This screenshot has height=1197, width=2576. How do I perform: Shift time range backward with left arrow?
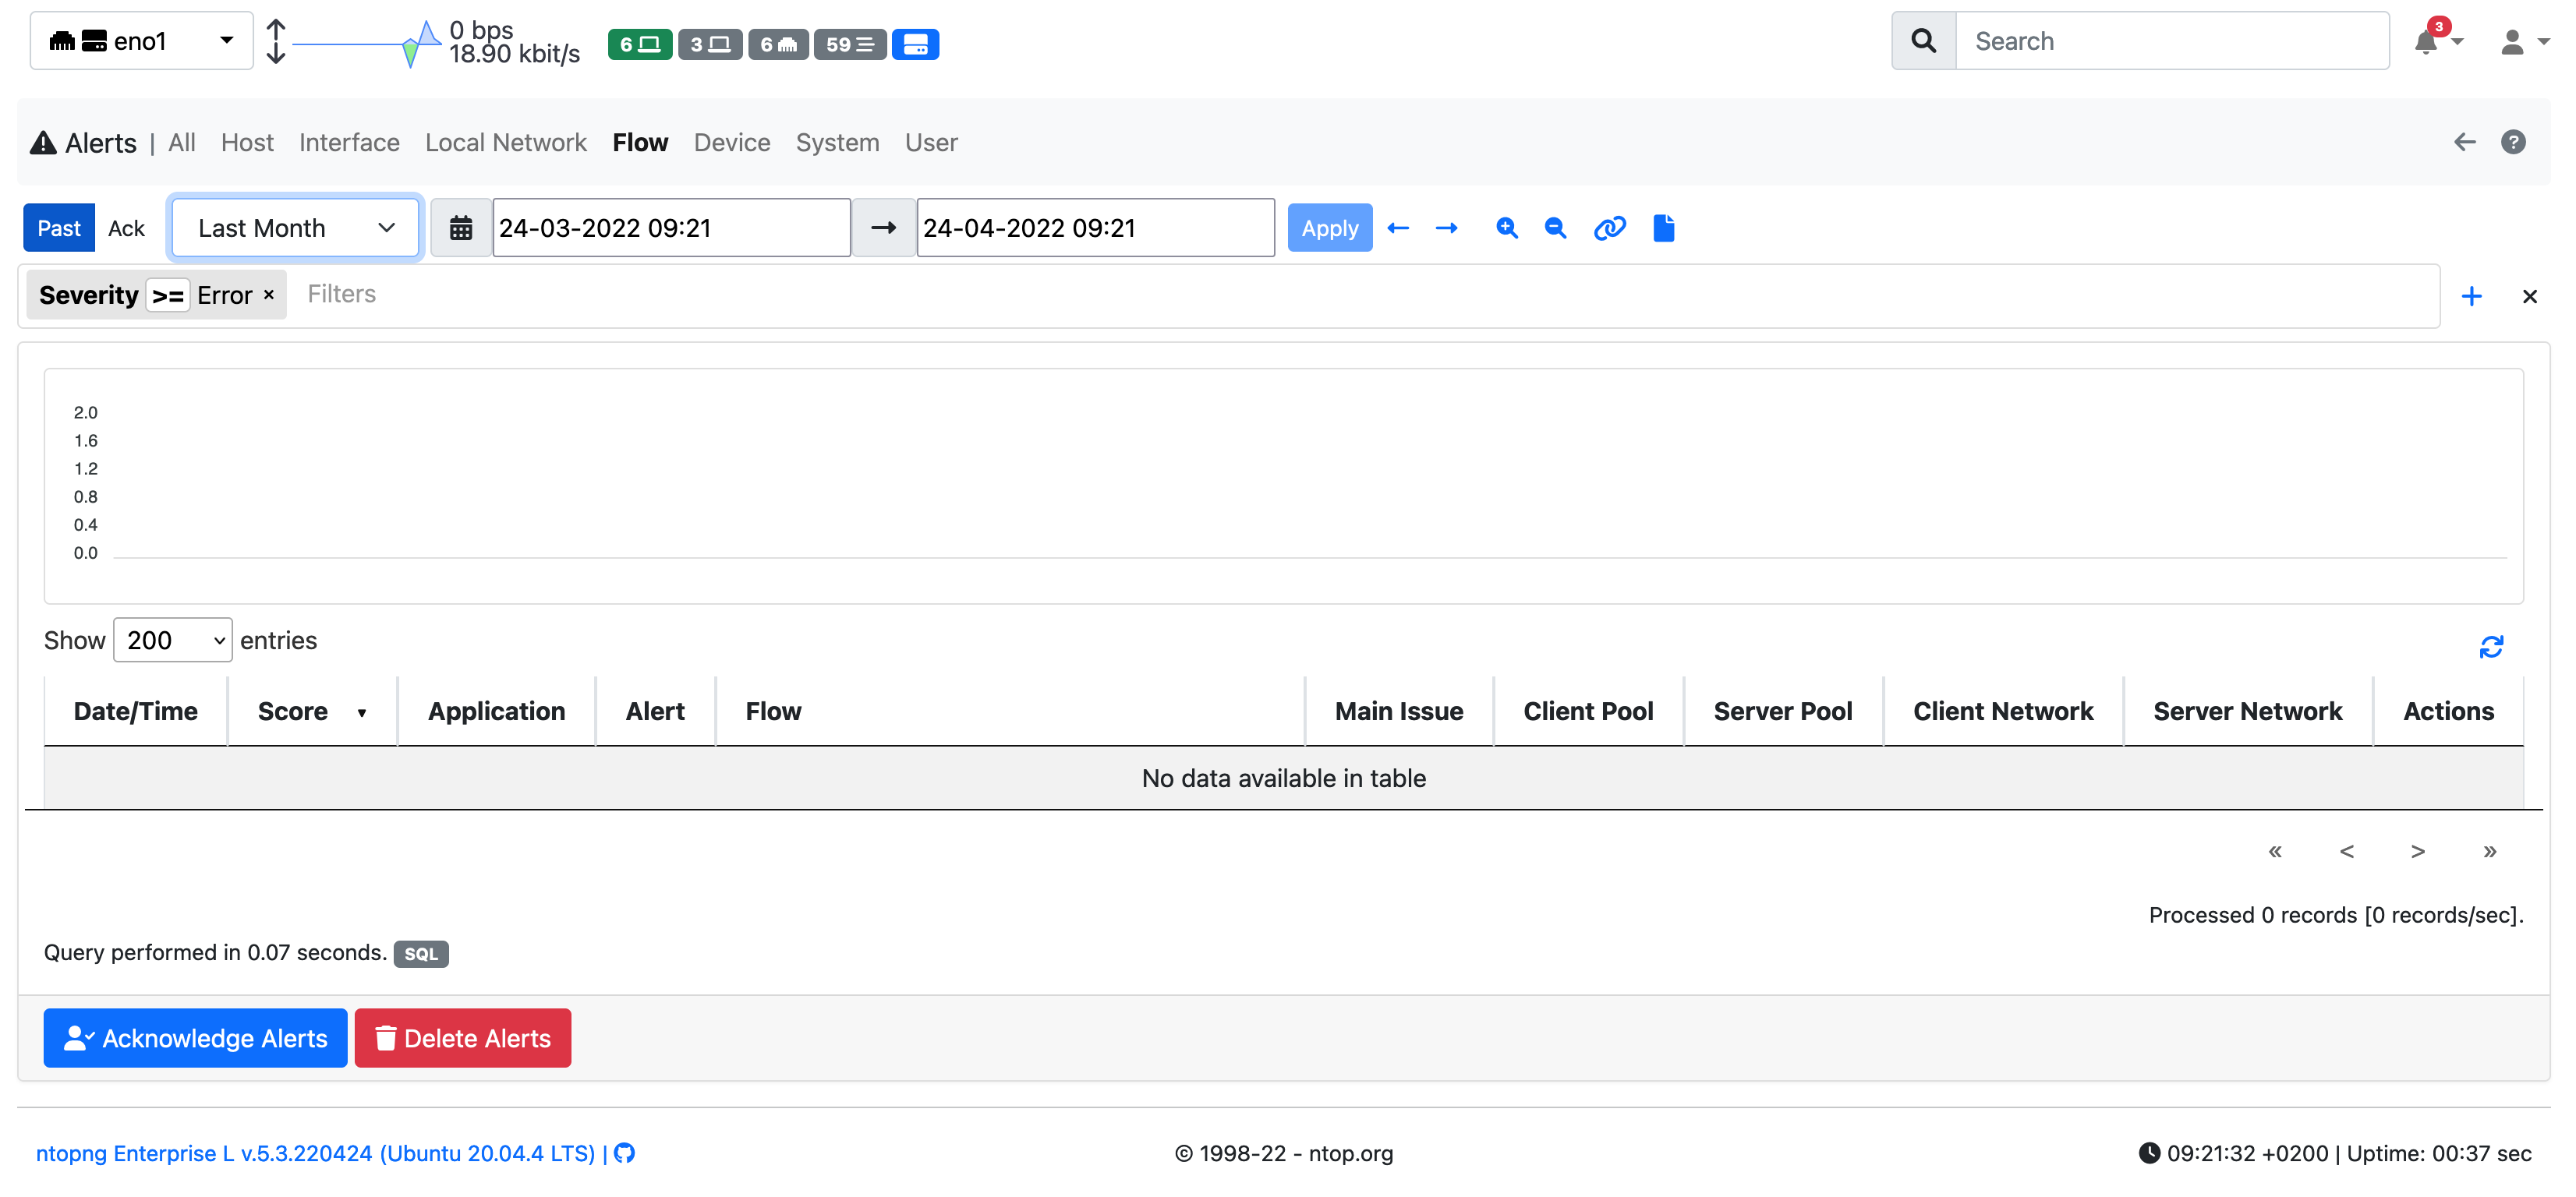click(1398, 228)
